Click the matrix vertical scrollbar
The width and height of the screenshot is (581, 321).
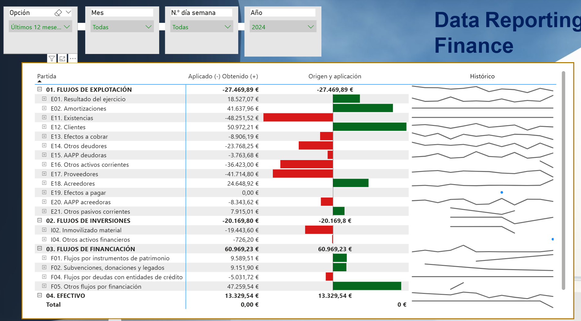pyautogui.click(x=564, y=180)
